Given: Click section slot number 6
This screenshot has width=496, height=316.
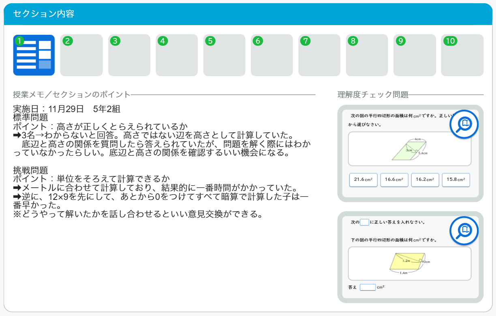Looking at the screenshot, I should pyautogui.click(x=272, y=55).
